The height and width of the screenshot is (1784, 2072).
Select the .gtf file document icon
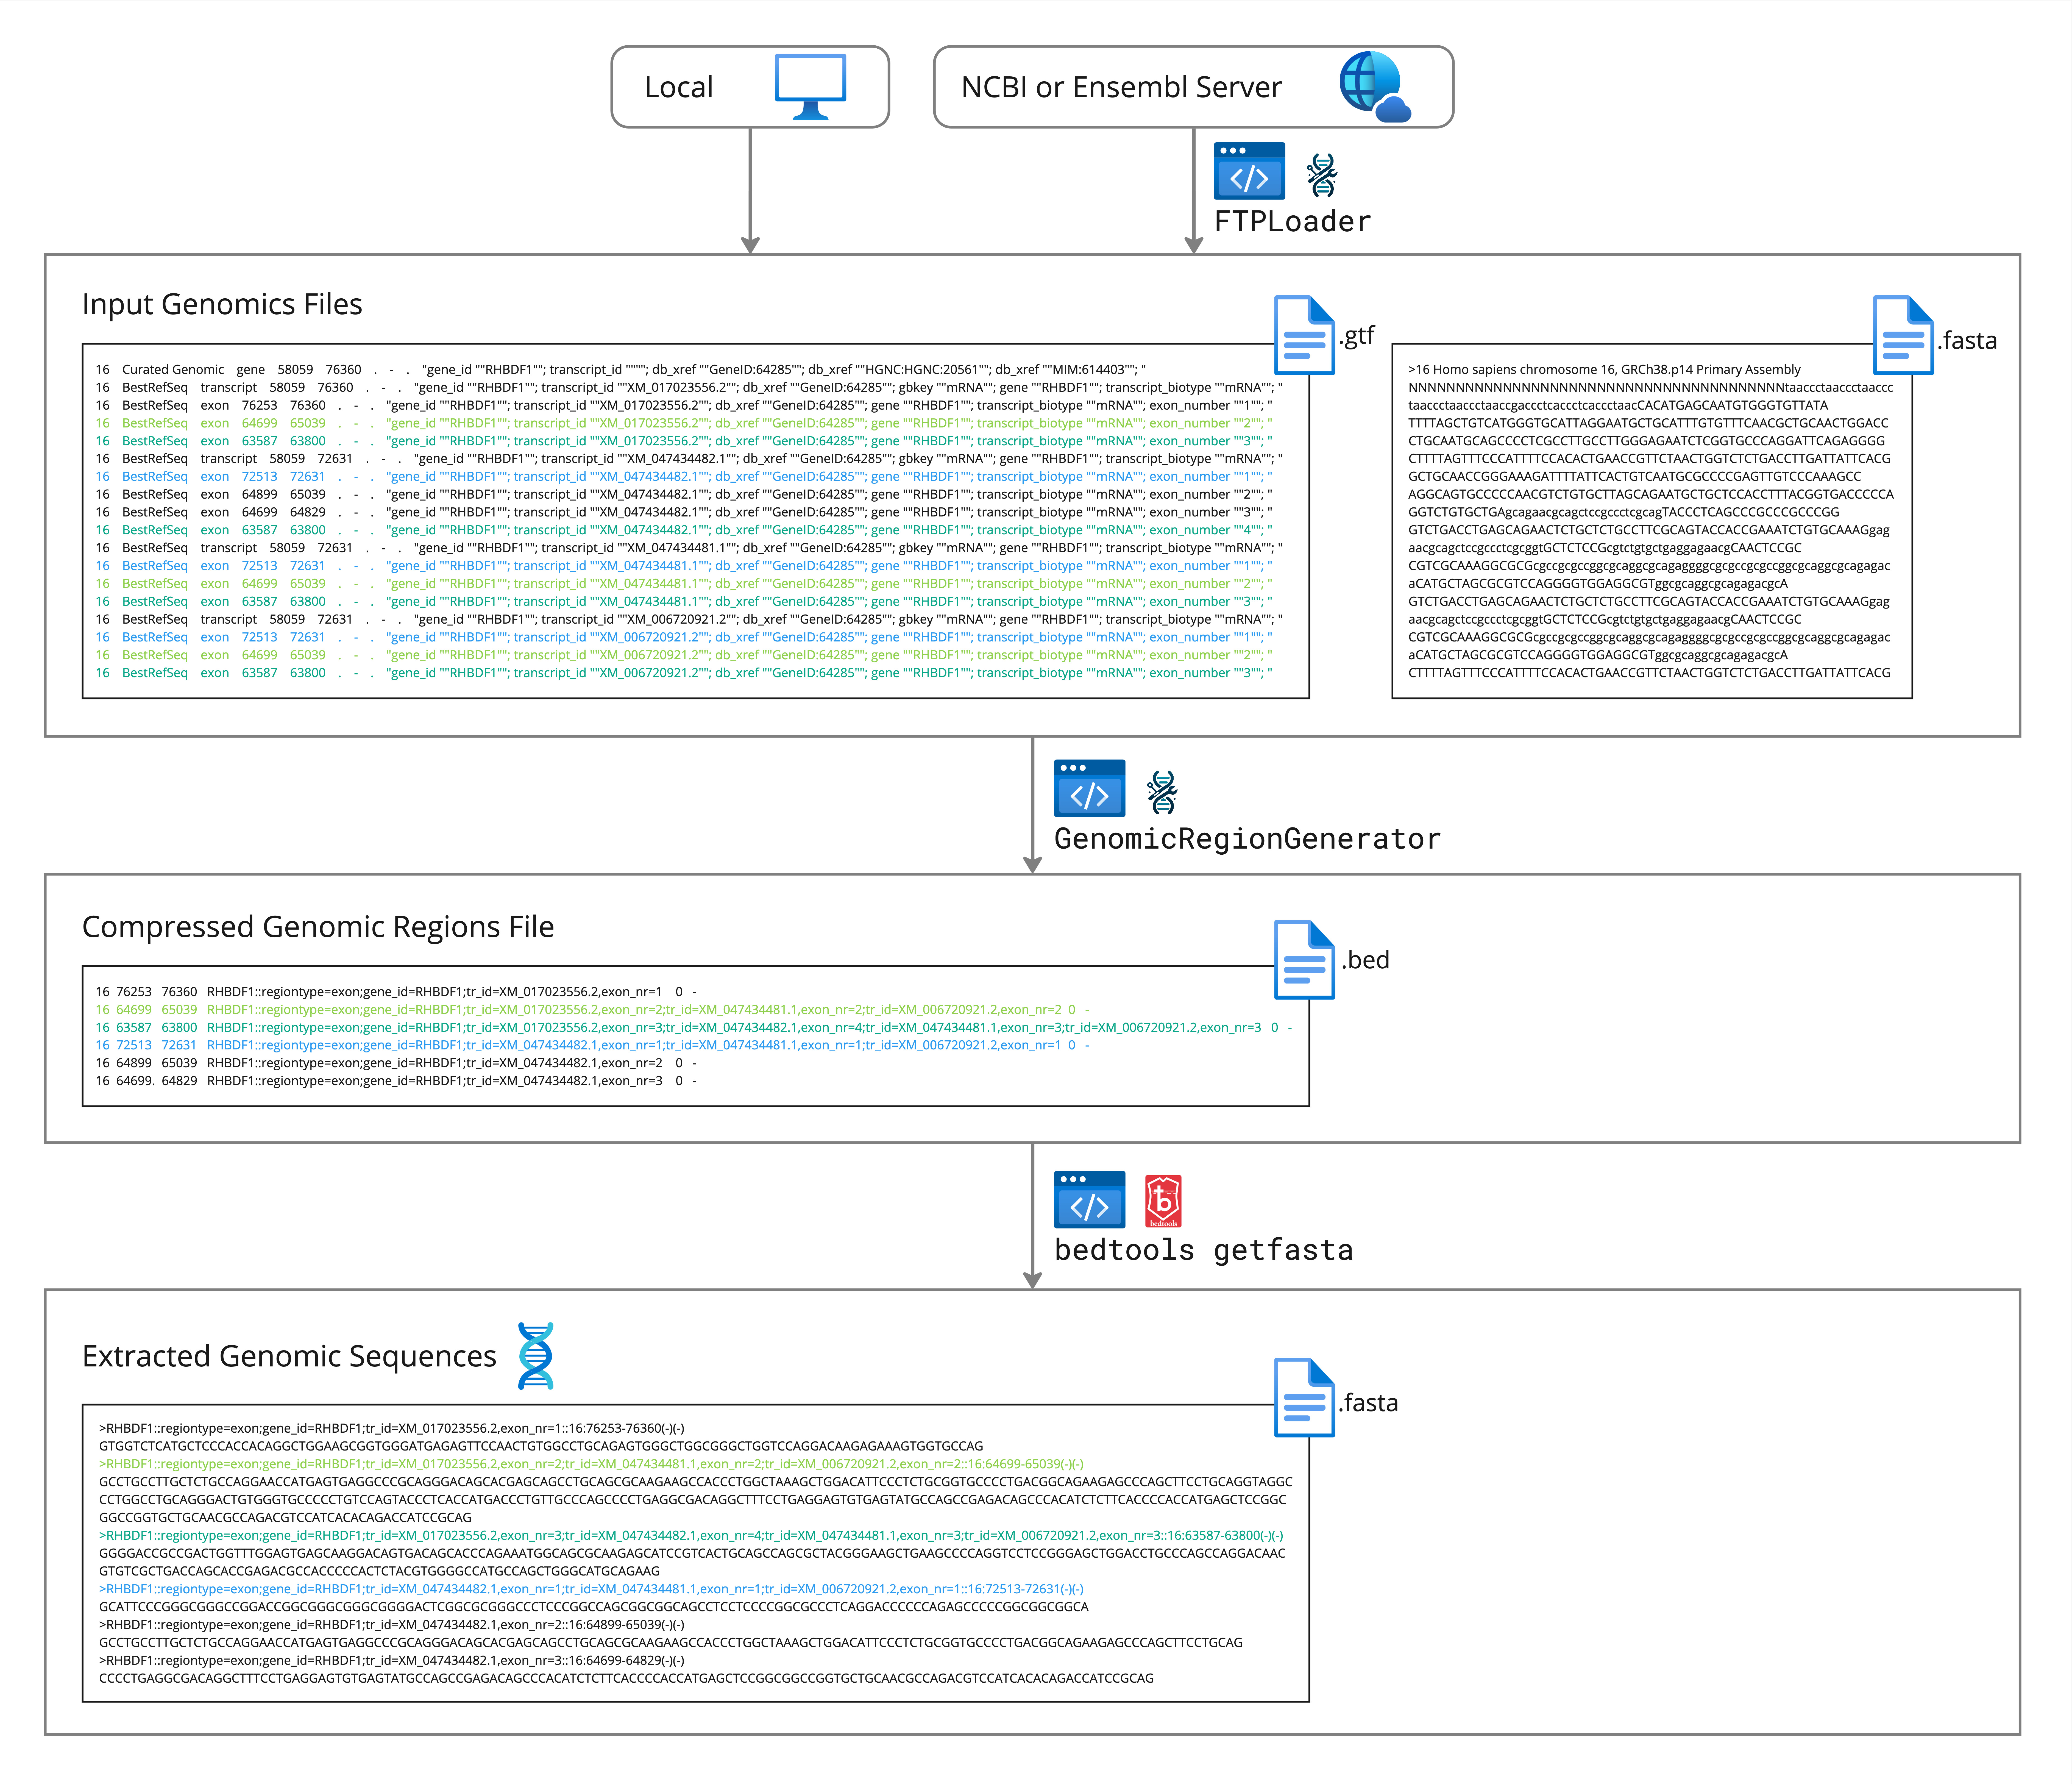click(1304, 335)
